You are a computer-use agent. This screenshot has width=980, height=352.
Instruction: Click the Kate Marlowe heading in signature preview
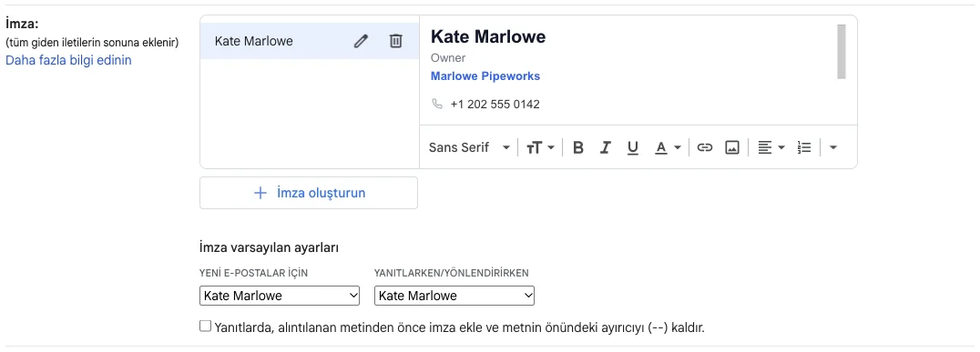click(x=488, y=36)
